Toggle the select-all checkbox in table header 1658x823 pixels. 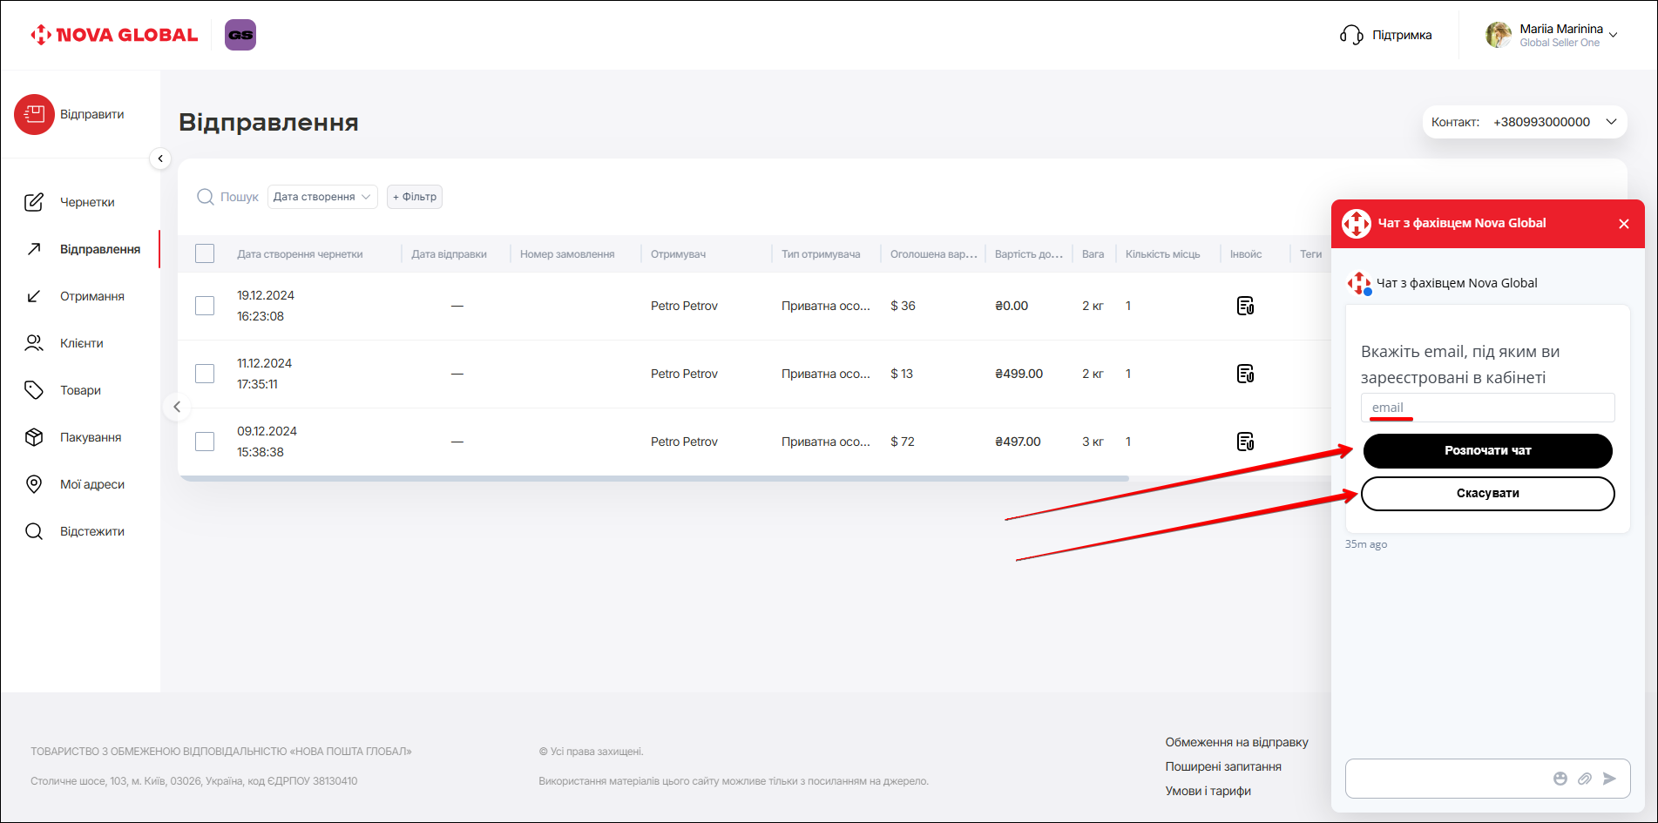pyautogui.click(x=205, y=253)
